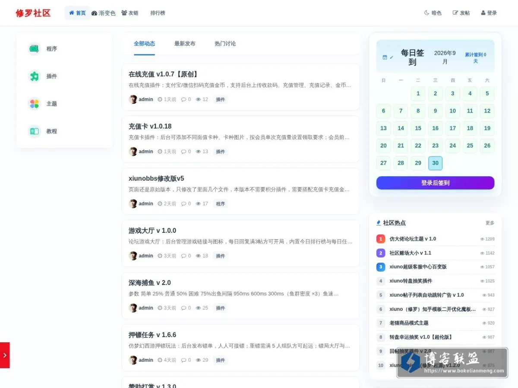This screenshot has width=518, height=388.
Task: Click 更多 in 社区热点 panel
Action: point(490,223)
